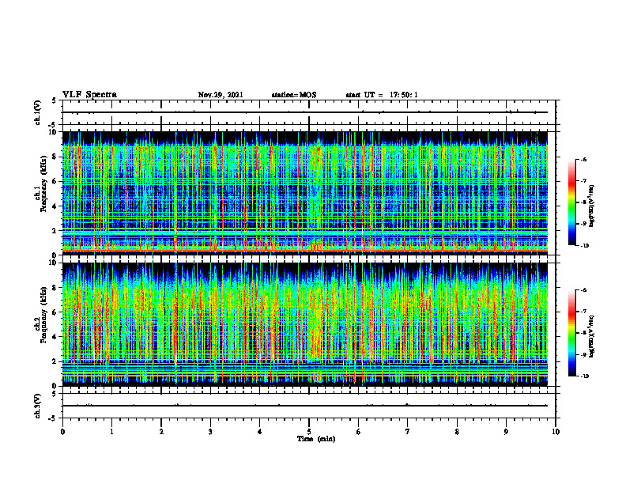Click the time axis tick label "4"
The image size is (626, 484).
pos(260,432)
